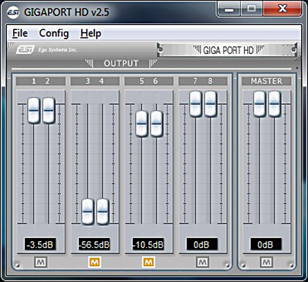This screenshot has height=282, width=308.
Task: Click the 0dB readout under MASTER
Action: click(x=266, y=244)
